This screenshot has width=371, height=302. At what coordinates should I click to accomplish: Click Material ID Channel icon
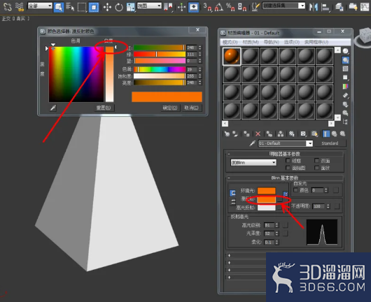[303, 134]
